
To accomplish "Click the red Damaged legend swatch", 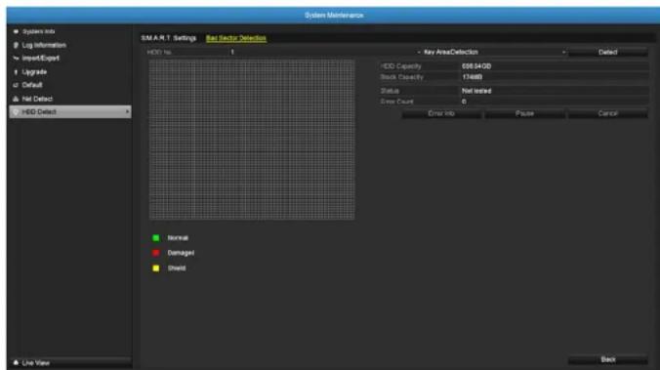I will (156, 253).
